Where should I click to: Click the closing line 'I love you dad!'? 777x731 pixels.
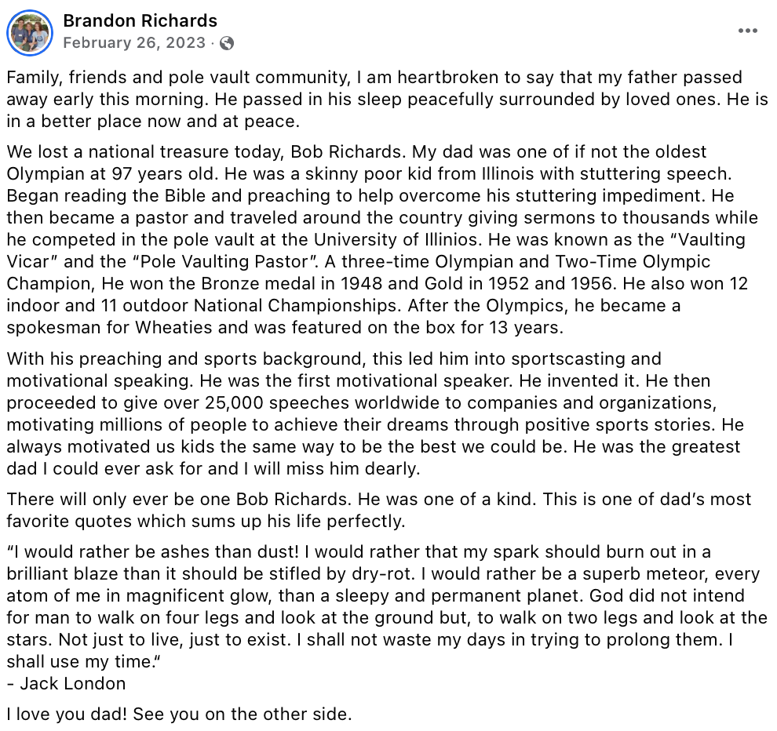pos(67,715)
